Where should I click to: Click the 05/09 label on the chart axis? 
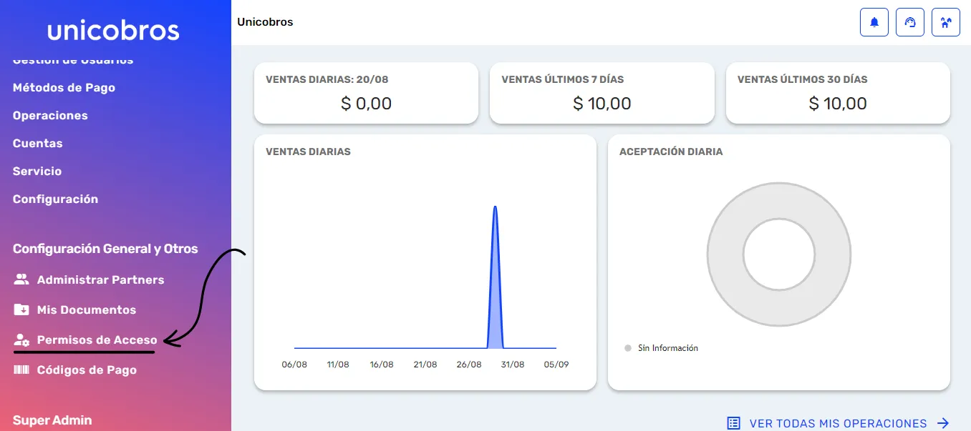(556, 364)
